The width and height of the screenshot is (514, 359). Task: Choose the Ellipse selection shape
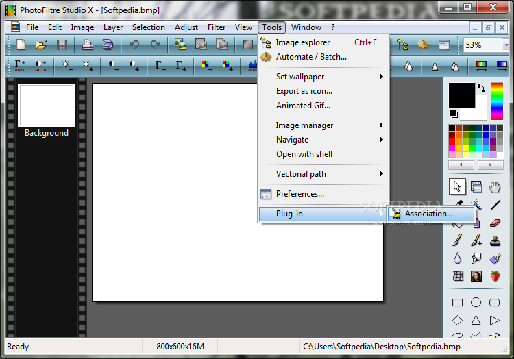click(476, 302)
